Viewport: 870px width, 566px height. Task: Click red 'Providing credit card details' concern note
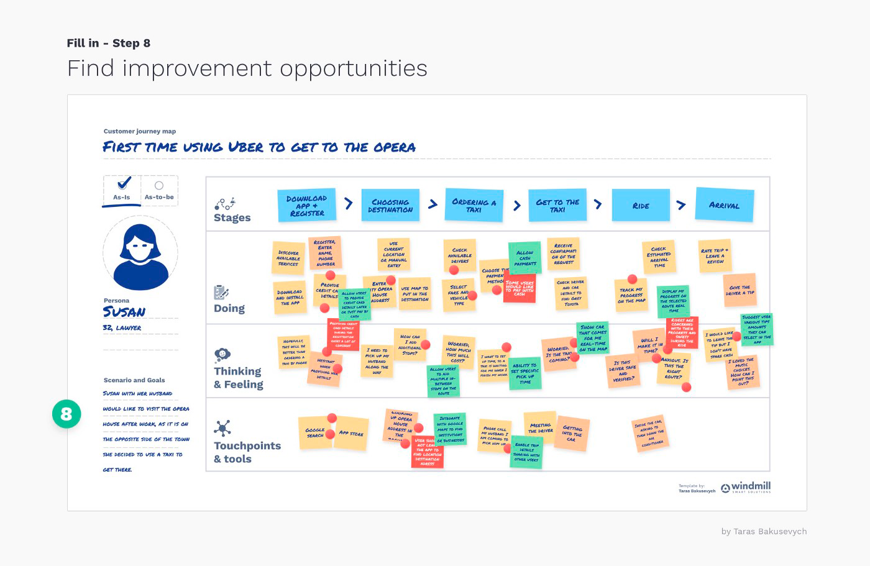click(343, 335)
